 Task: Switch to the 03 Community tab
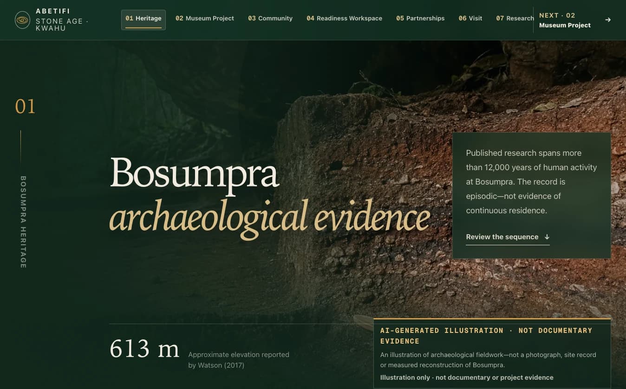coord(270,19)
